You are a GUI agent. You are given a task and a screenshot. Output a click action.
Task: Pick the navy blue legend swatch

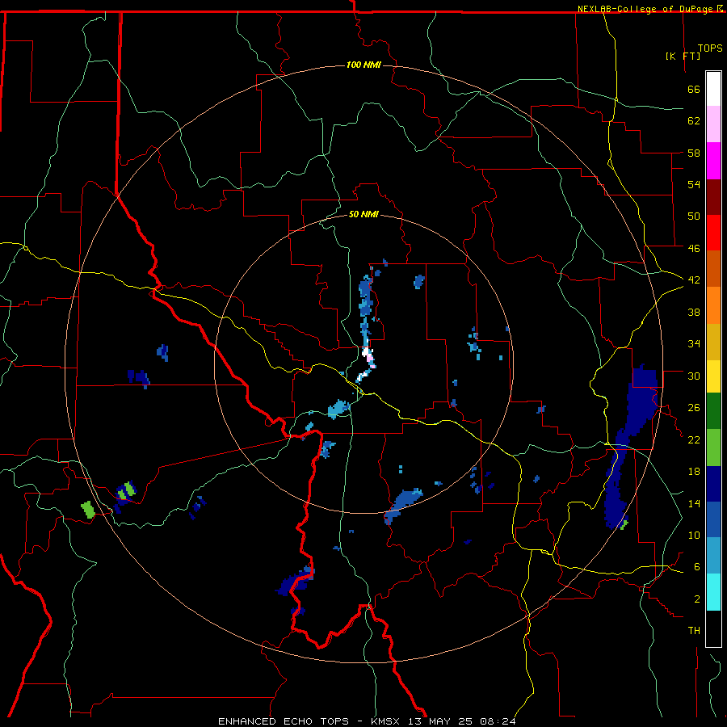[713, 484]
